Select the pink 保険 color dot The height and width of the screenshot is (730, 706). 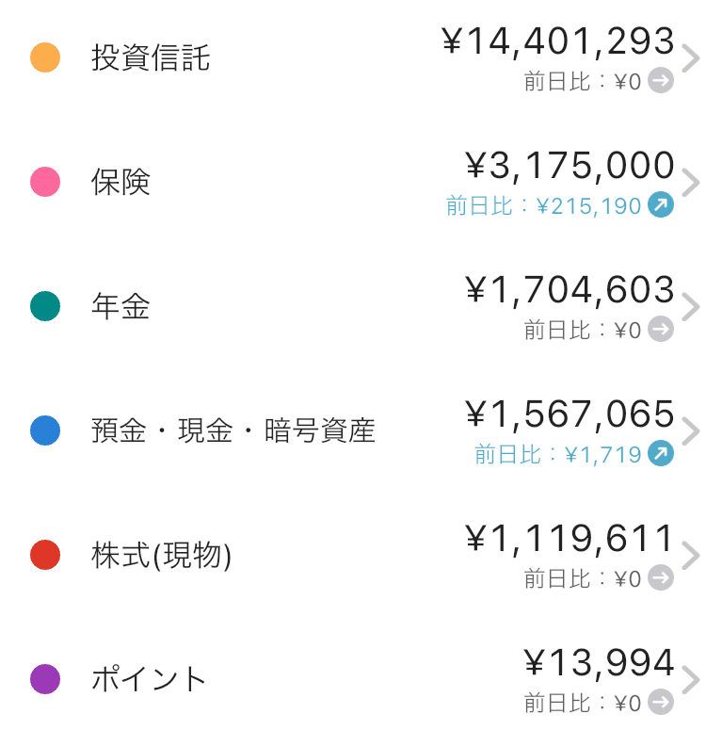point(45,182)
